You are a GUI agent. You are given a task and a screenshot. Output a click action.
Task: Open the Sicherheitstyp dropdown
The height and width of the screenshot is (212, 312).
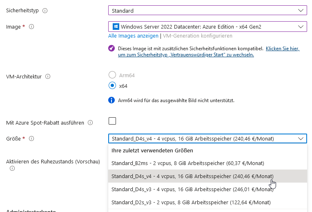tap(207, 10)
